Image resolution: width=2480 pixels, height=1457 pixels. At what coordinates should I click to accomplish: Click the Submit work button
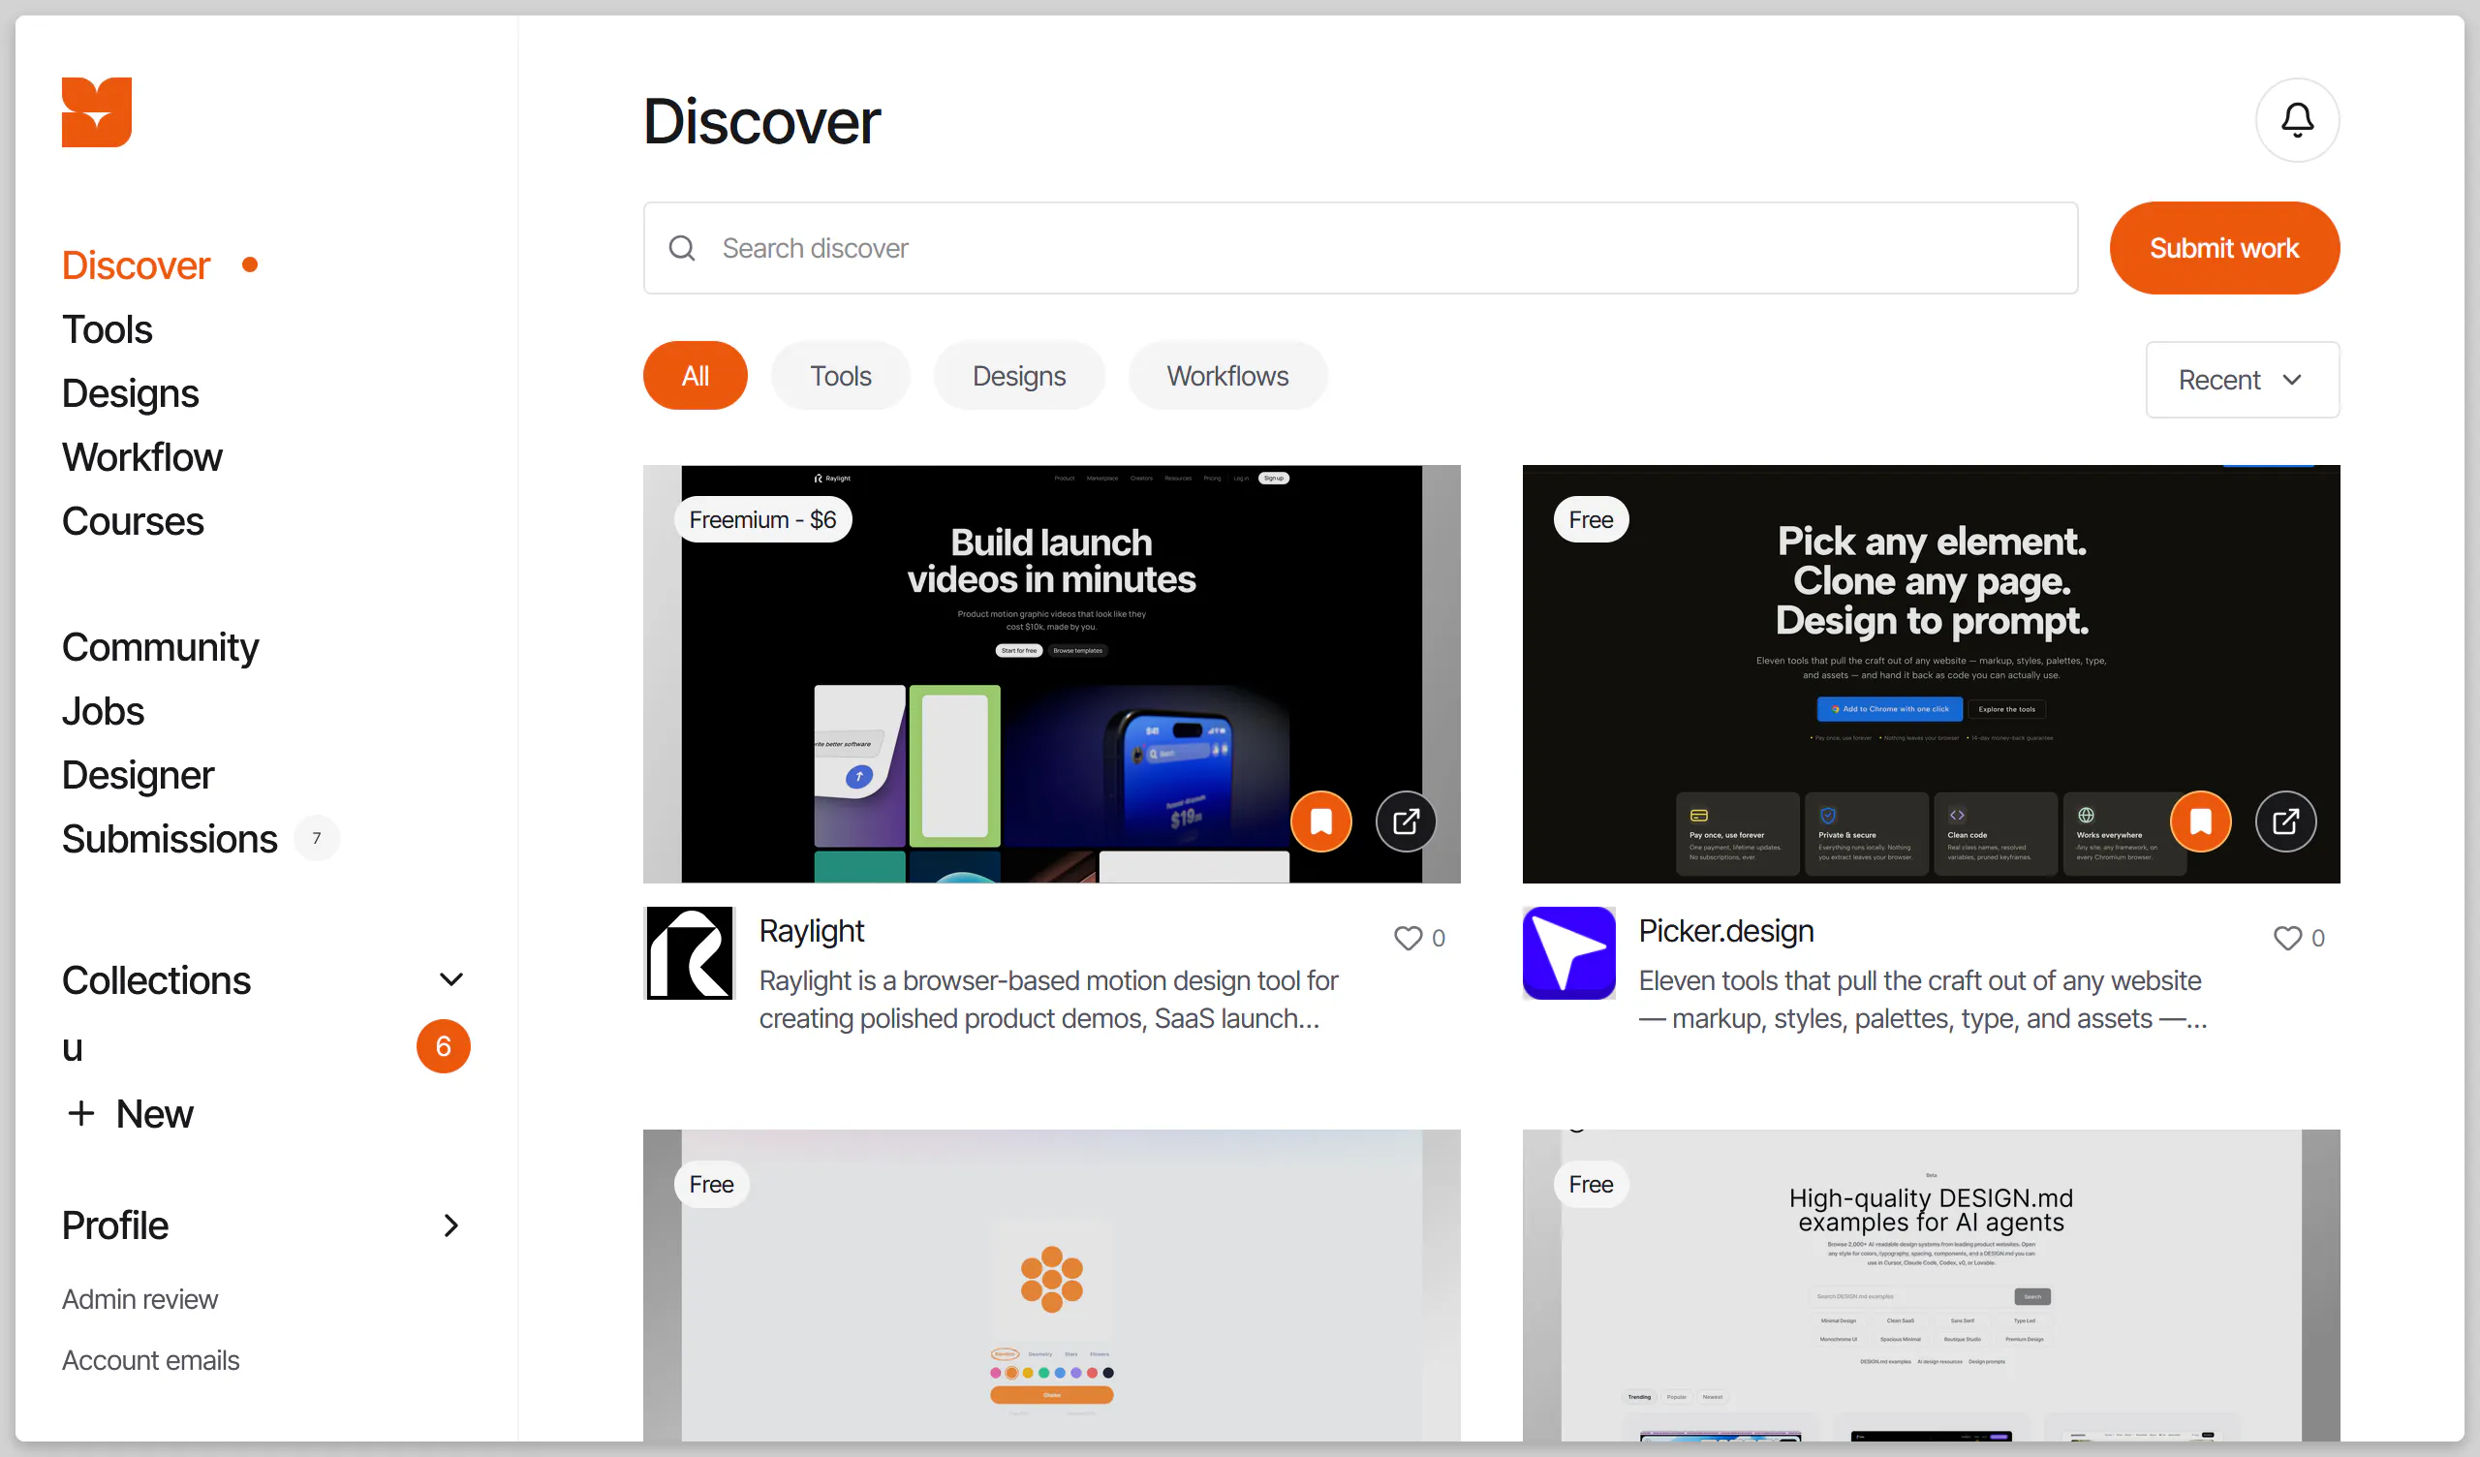(x=2224, y=248)
